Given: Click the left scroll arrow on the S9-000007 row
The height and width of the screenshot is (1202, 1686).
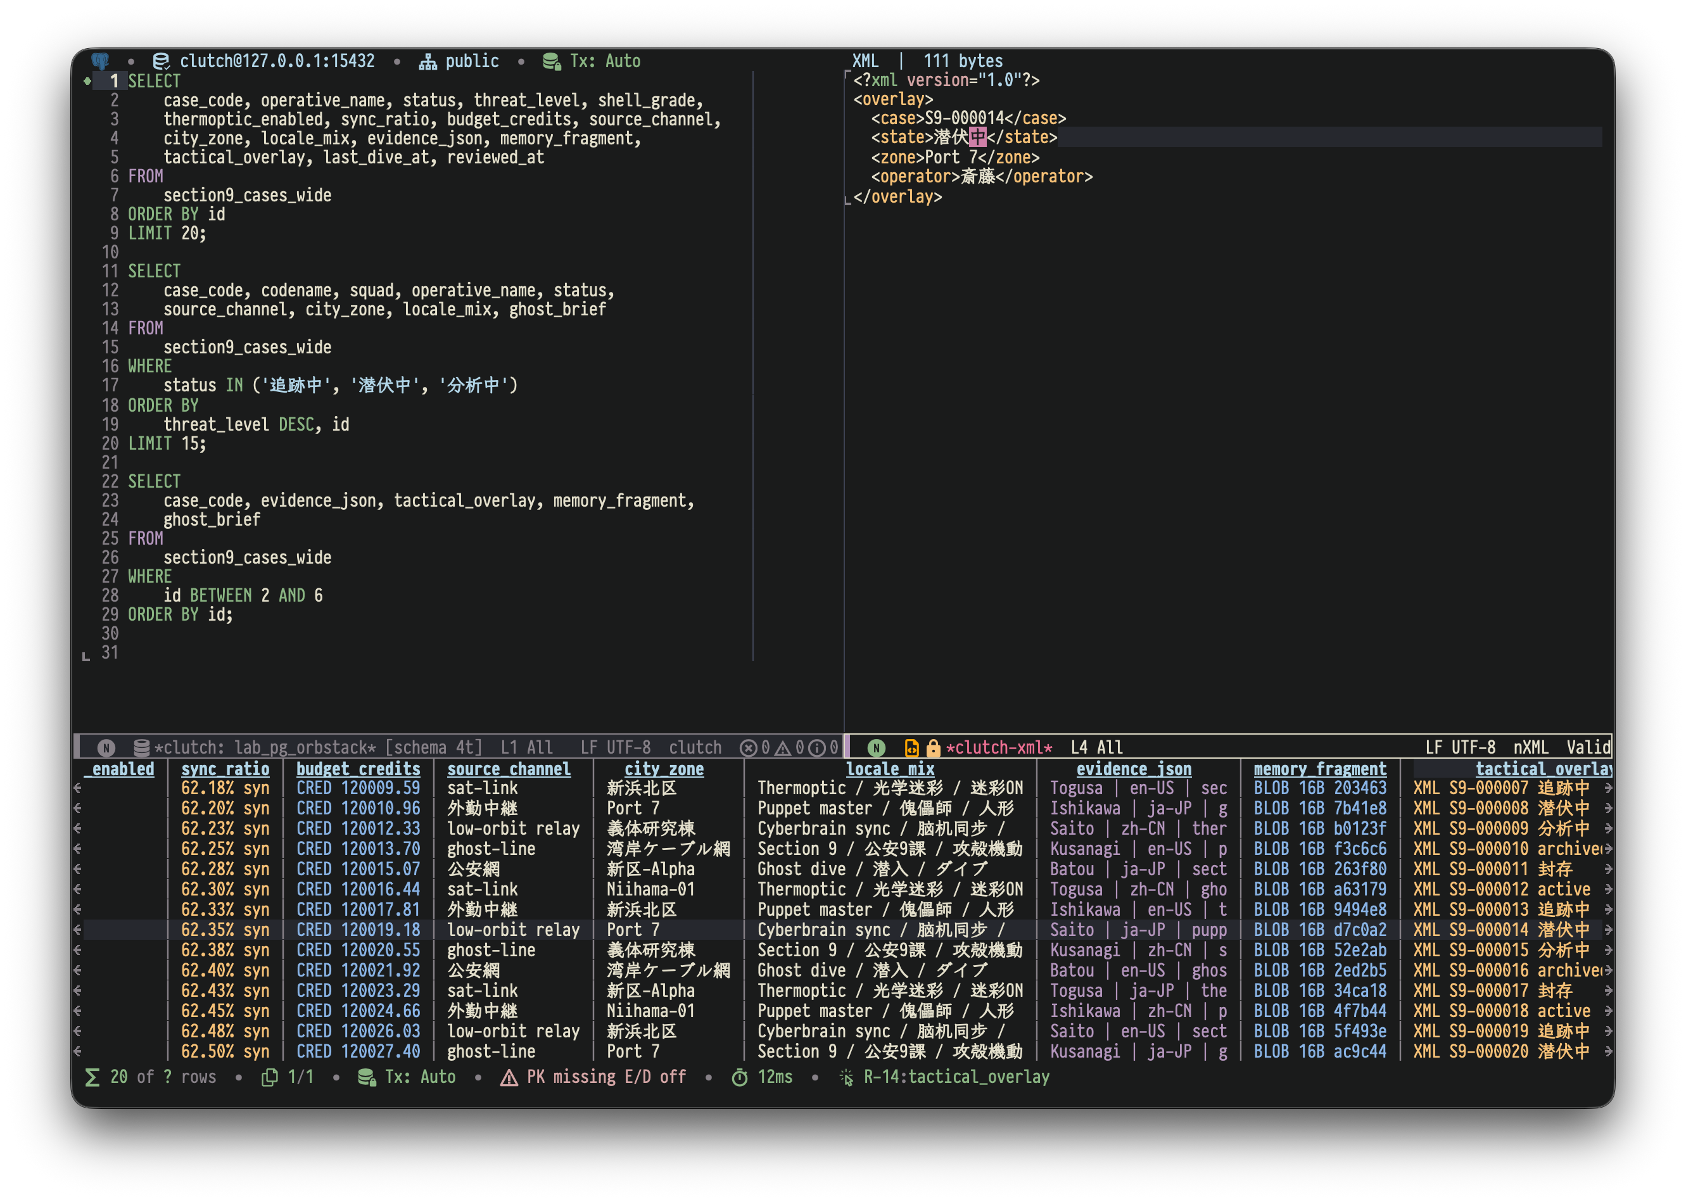Looking at the screenshot, I should (x=78, y=788).
